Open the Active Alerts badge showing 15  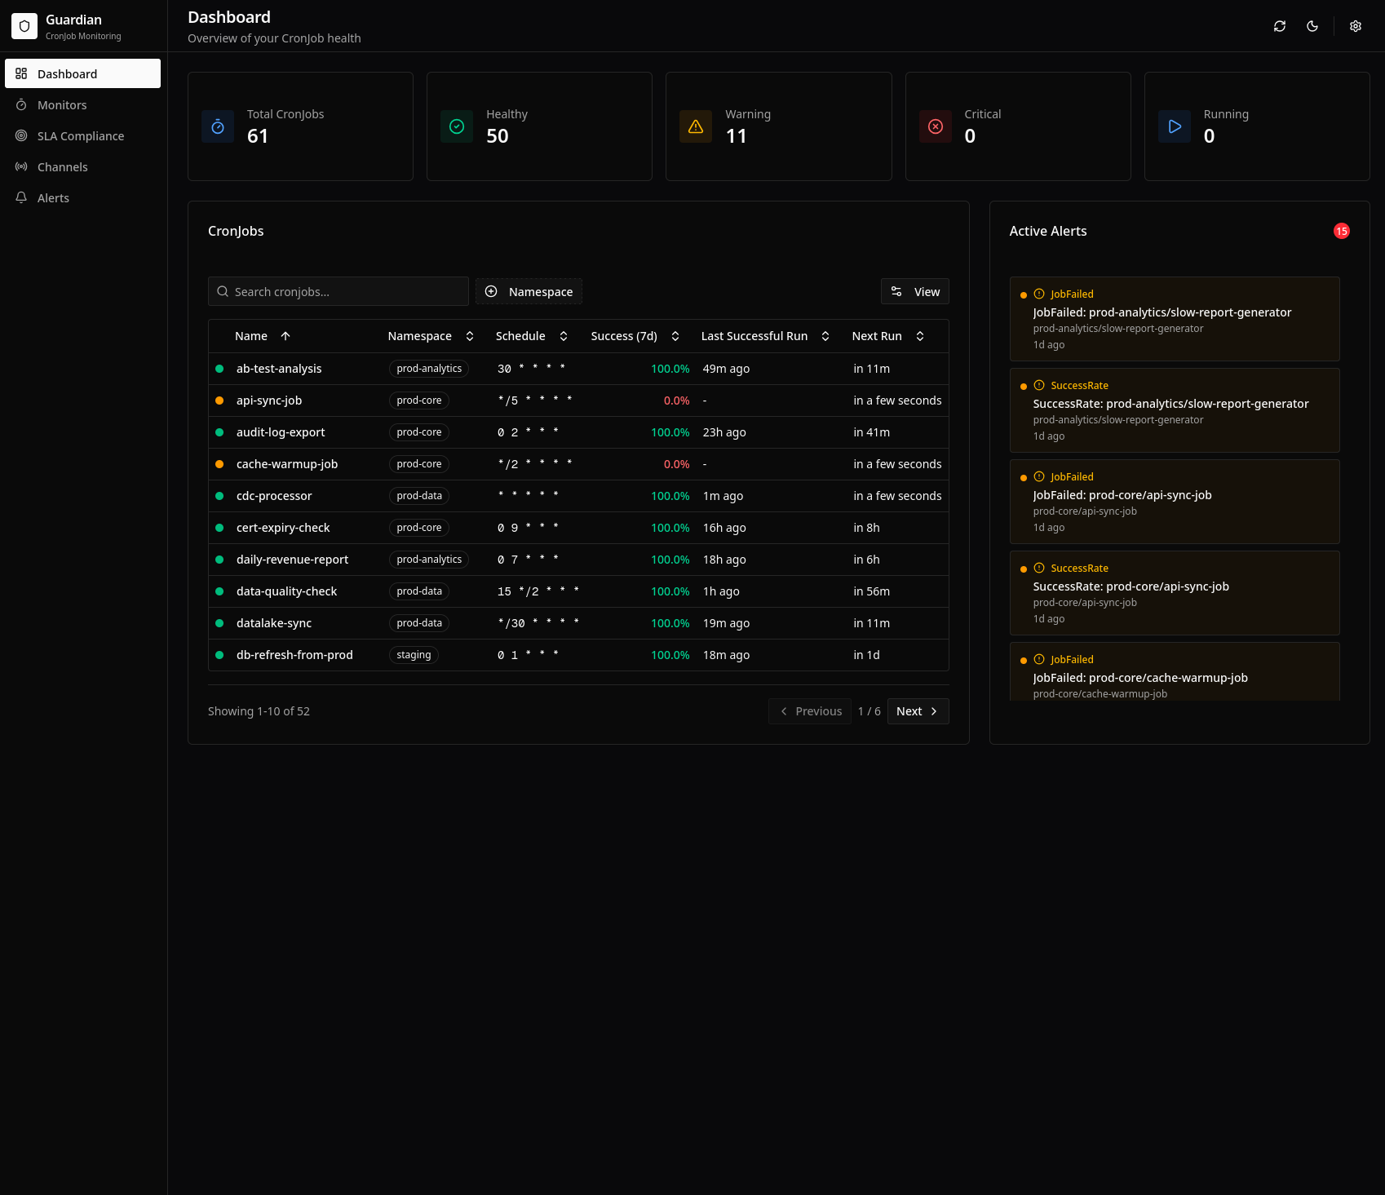pyautogui.click(x=1342, y=231)
